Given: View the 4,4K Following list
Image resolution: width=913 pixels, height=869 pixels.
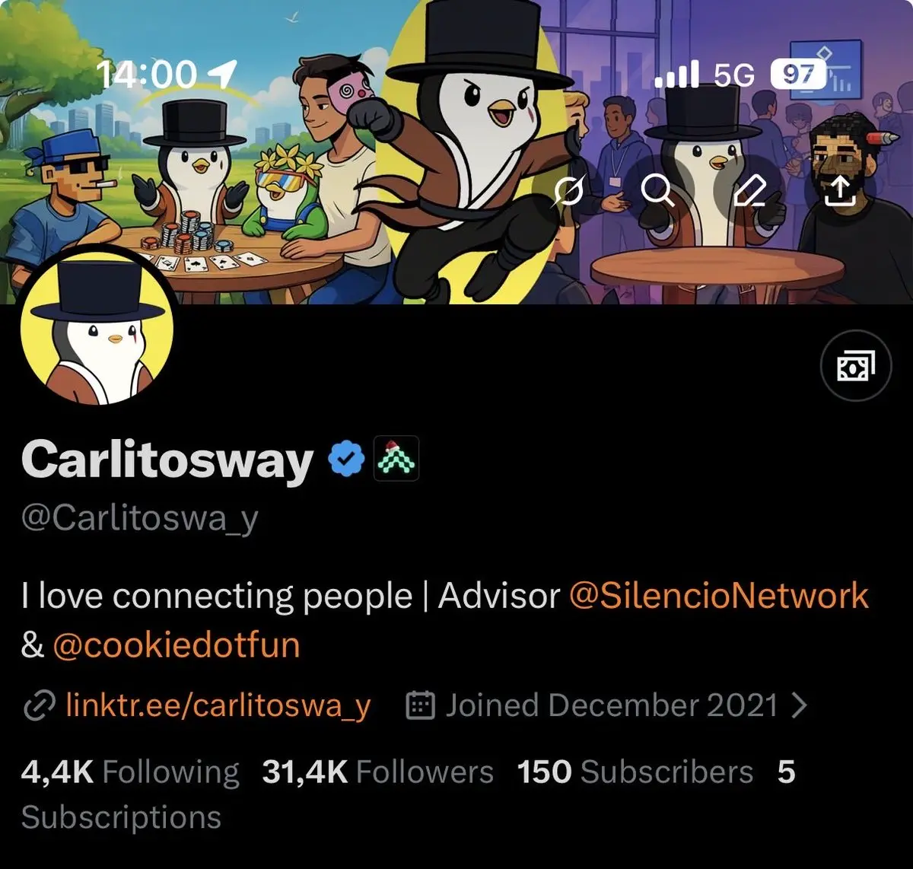Looking at the screenshot, I should (x=130, y=772).
